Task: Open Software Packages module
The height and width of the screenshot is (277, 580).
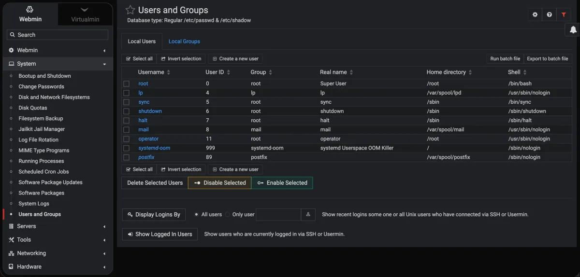Action: [x=41, y=193]
